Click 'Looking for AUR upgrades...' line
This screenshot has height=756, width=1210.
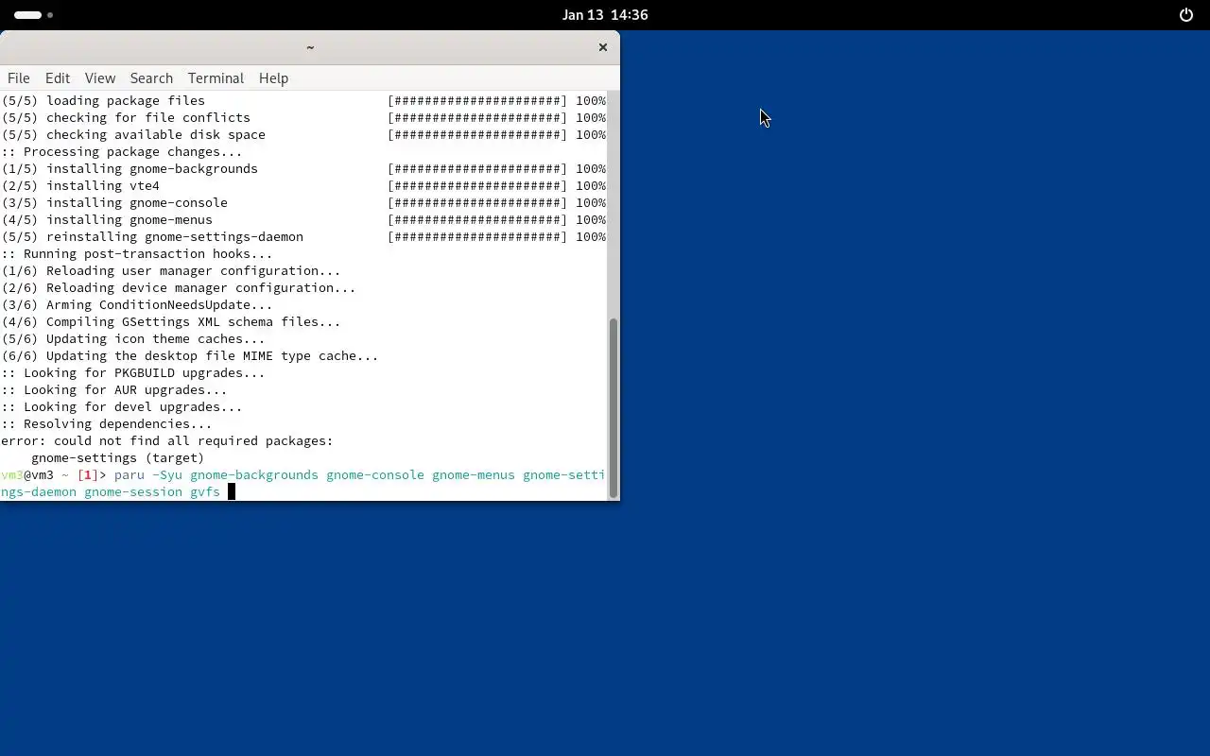114,390
